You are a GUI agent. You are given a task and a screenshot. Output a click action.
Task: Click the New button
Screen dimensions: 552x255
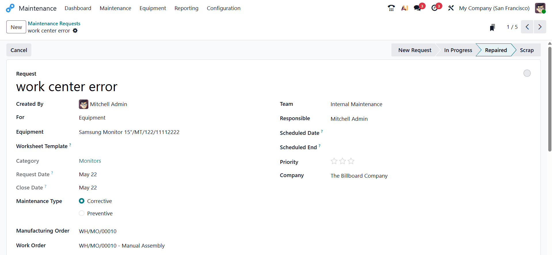click(16, 27)
